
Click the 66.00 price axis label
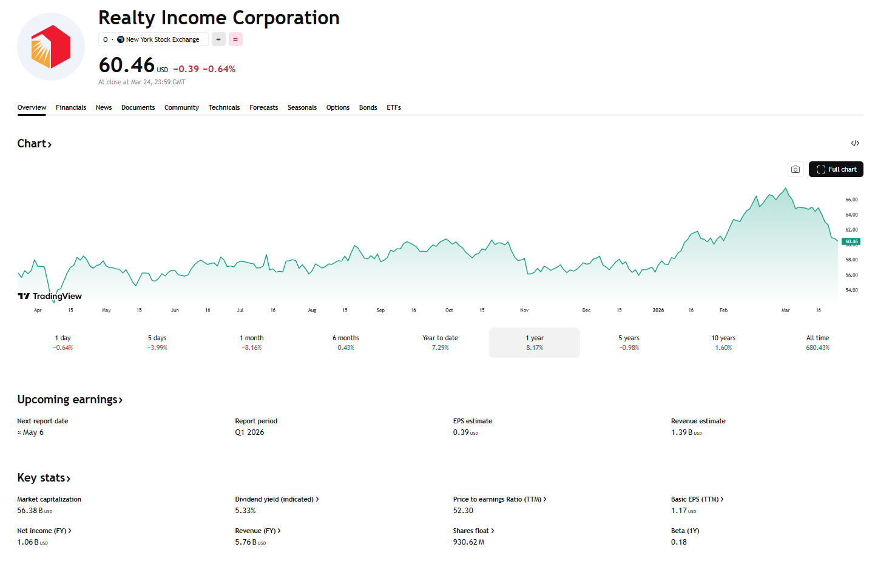(851, 200)
